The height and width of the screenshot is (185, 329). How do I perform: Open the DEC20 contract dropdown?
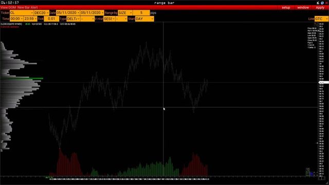(x=41, y=13)
